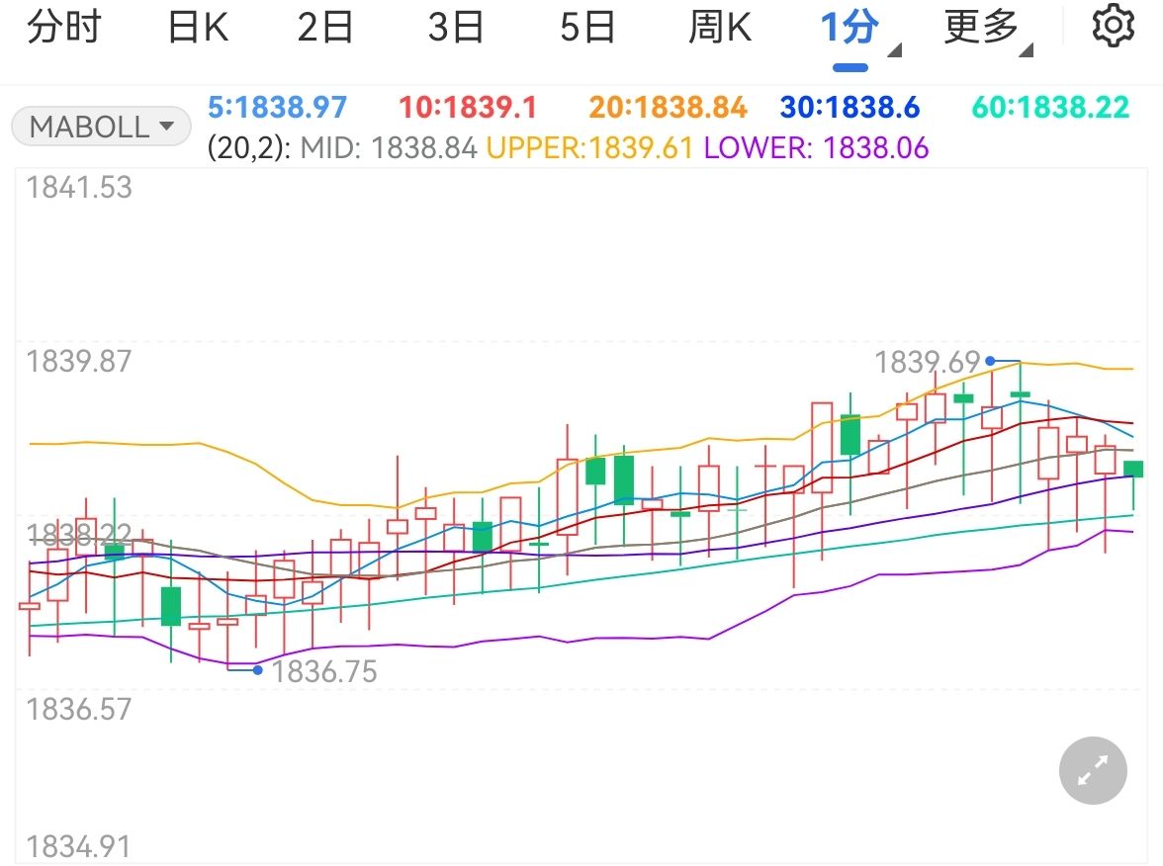The width and height of the screenshot is (1163, 866).
Task: Click the MA5 value 5:1838.97
Action: point(277,108)
